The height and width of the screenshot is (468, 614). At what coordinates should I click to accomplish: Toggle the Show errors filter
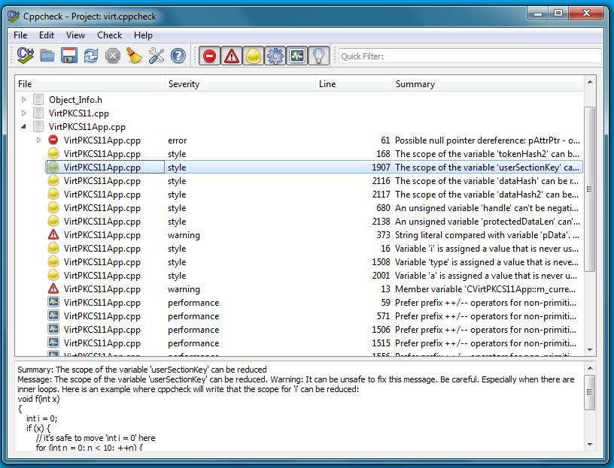click(209, 56)
